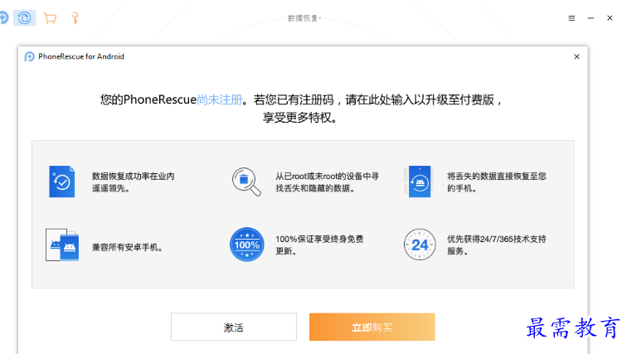Click the 数据恢复 title at top

coord(304,17)
